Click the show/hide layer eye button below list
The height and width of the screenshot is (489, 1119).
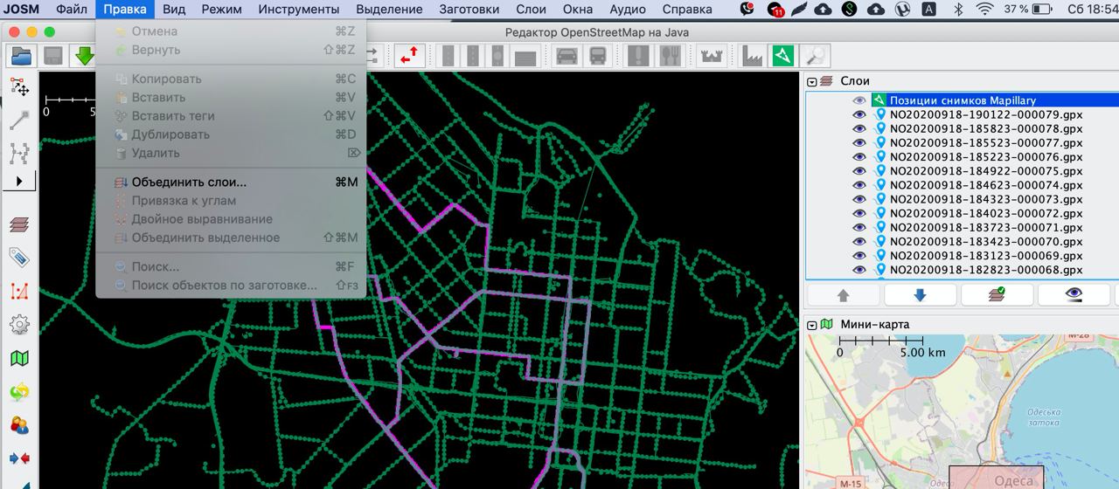click(x=1074, y=295)
